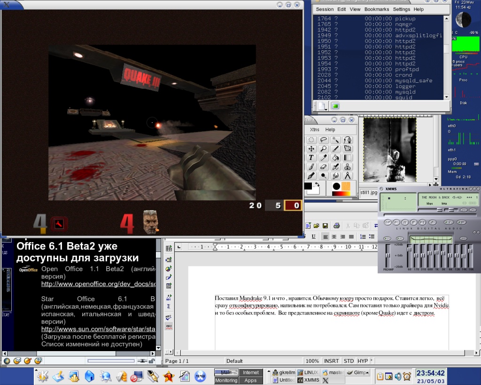The image size is (481, 385).
Task: Stop playback in XMMS
Action: 413,222
